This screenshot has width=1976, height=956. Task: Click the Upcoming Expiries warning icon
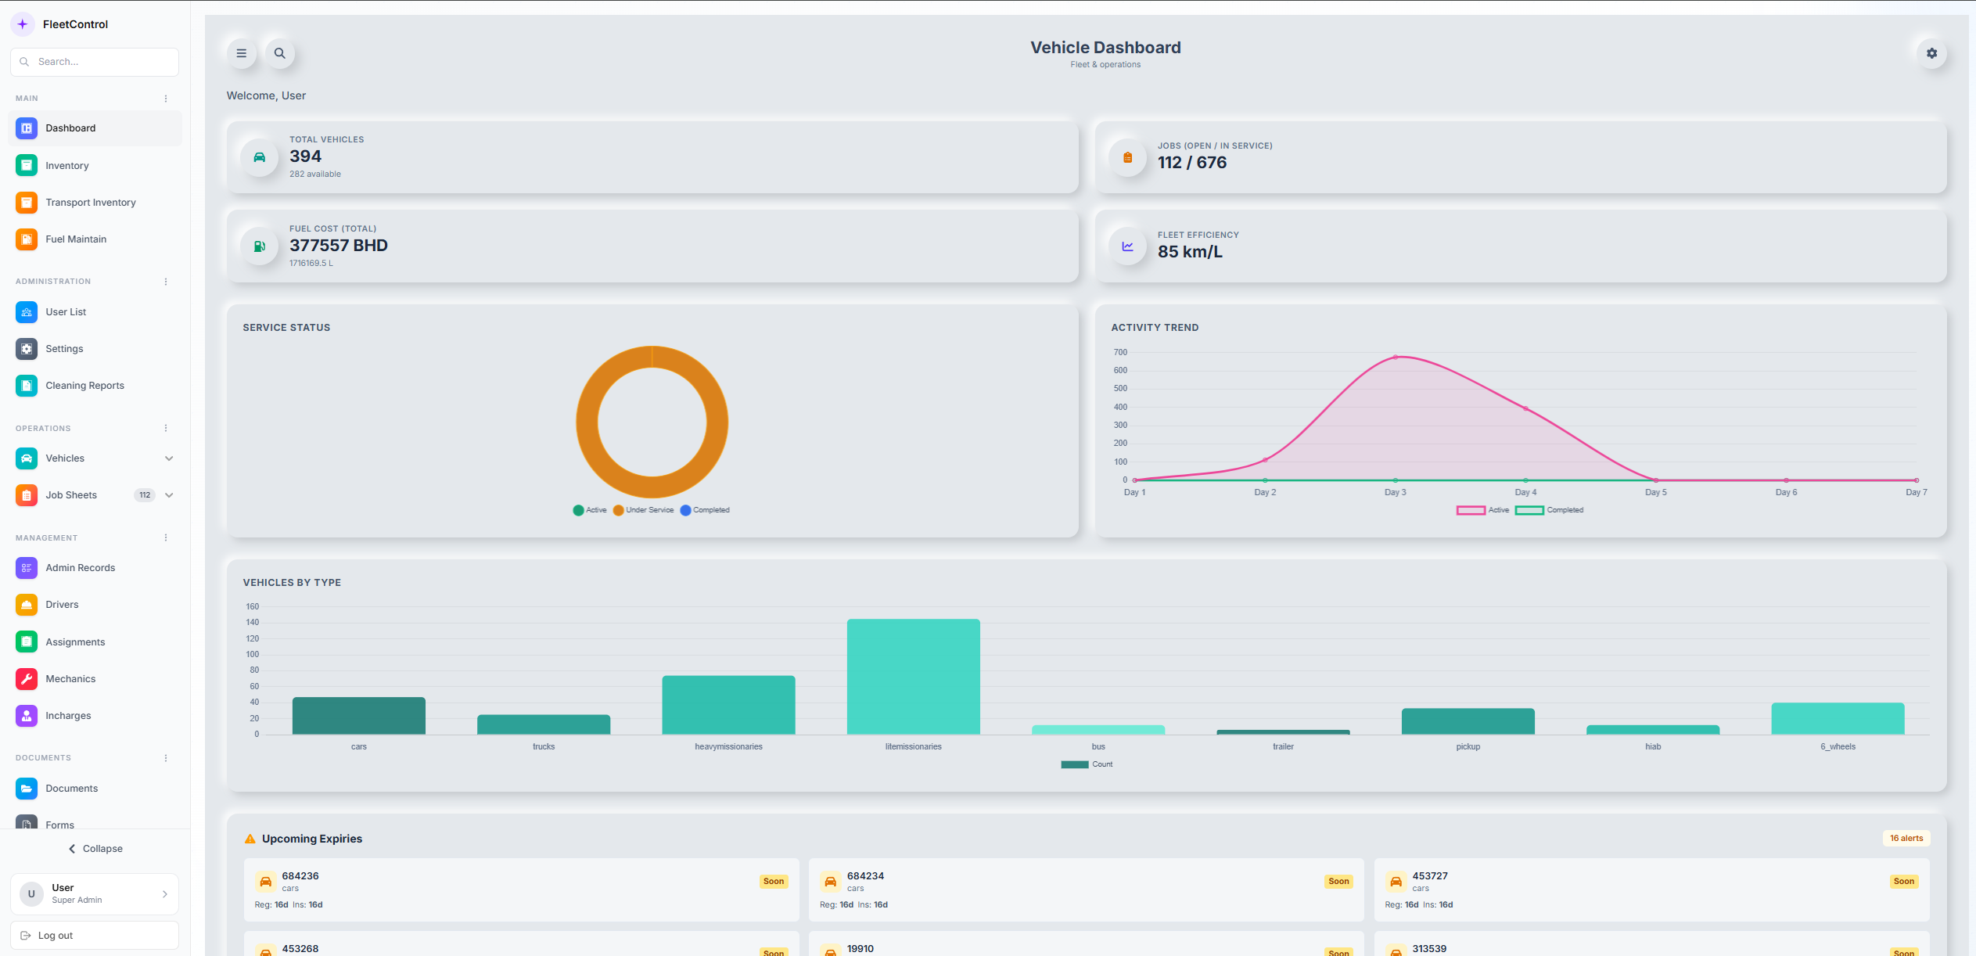click(x=250, y=839)
